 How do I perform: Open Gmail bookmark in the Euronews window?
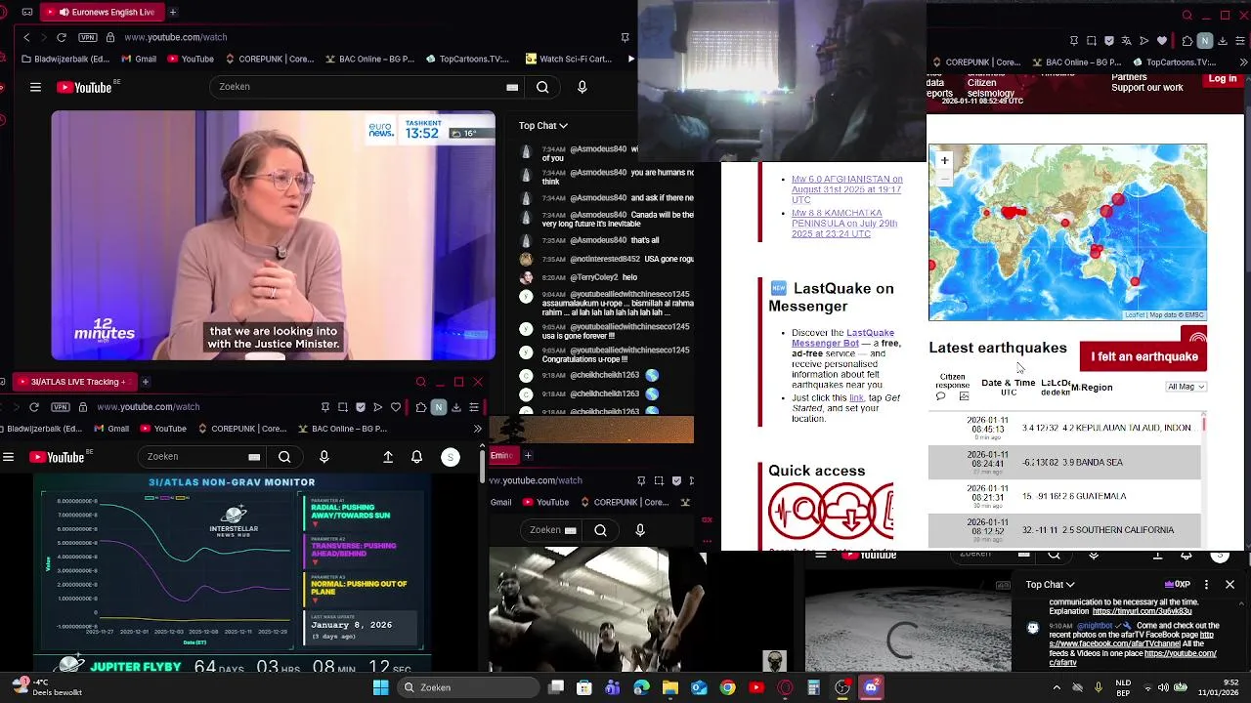(x=138, y=59)
